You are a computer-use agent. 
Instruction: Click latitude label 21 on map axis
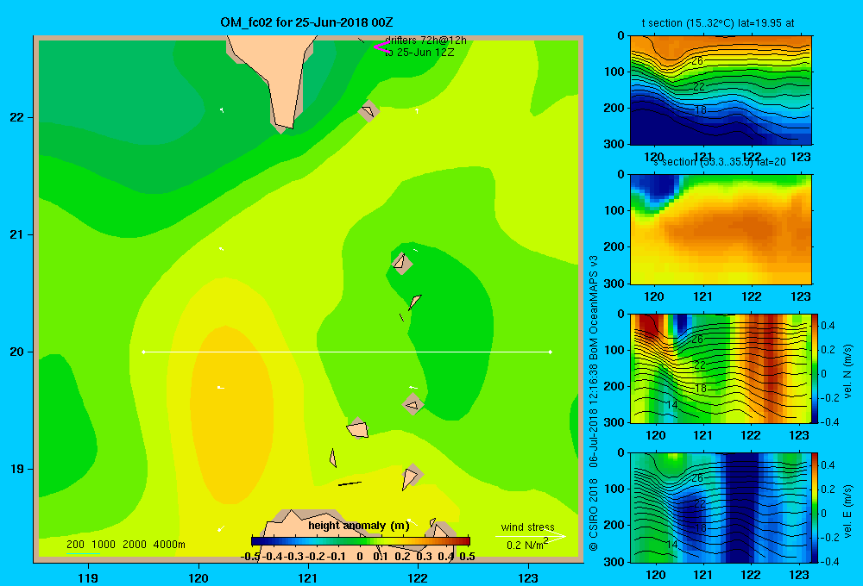click(16, 234)
